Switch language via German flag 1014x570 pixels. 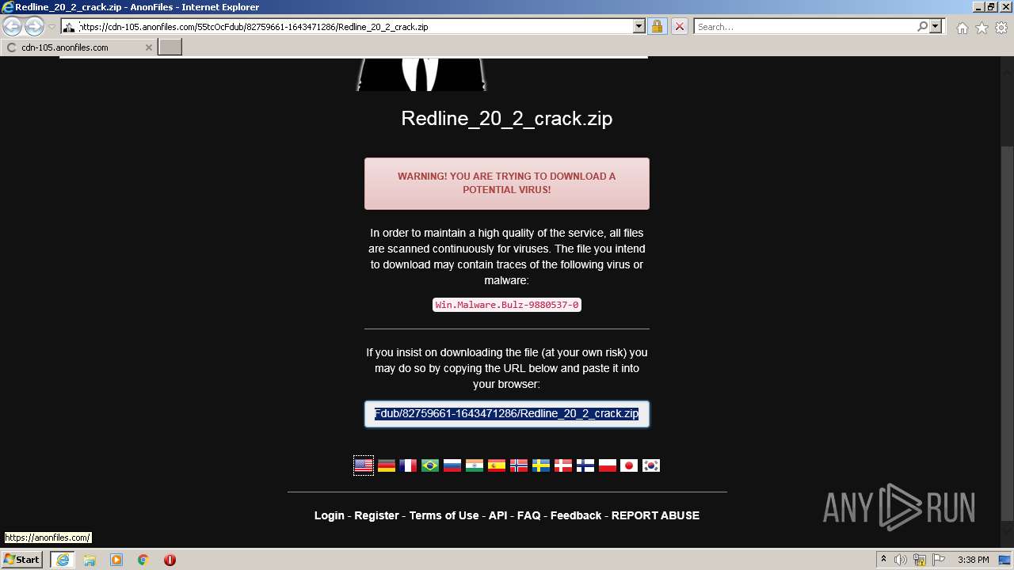[386, 465]
